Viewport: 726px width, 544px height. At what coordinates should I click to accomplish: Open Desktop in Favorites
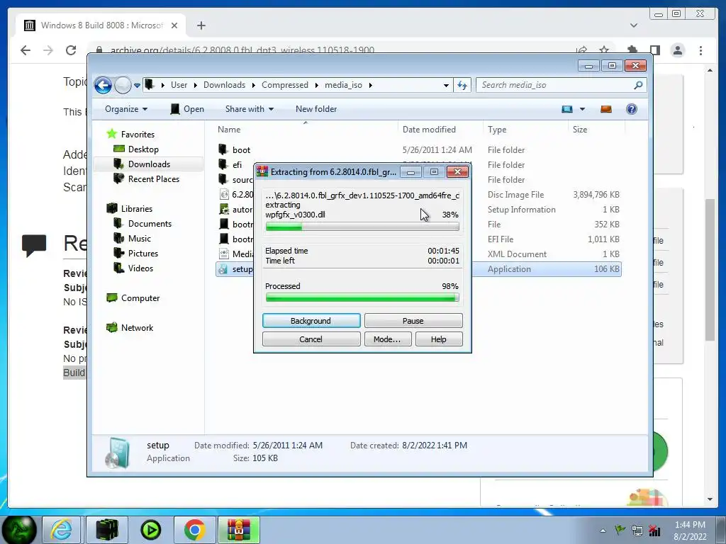point(143,149)
